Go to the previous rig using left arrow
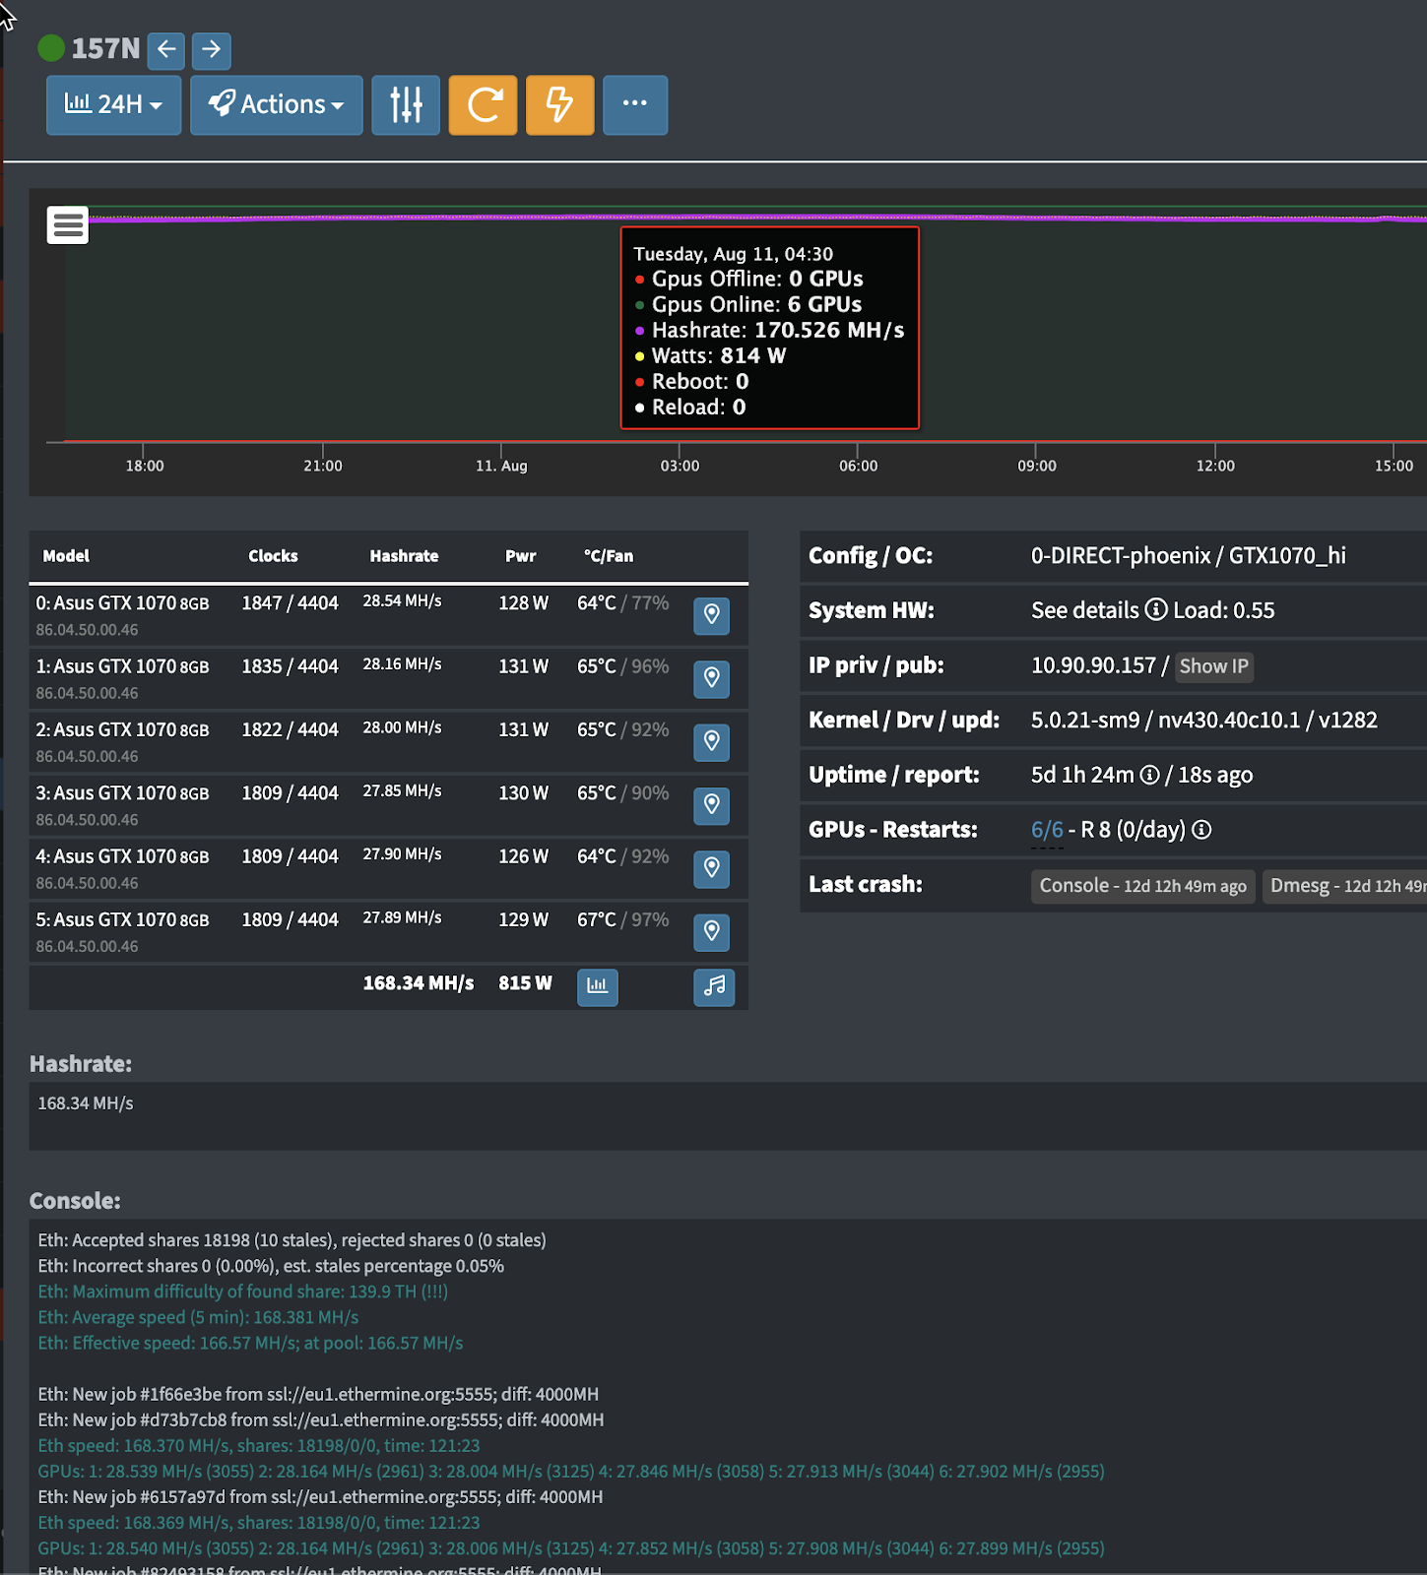Screen dimensions: 1427x1575 [x=166, y=50]
